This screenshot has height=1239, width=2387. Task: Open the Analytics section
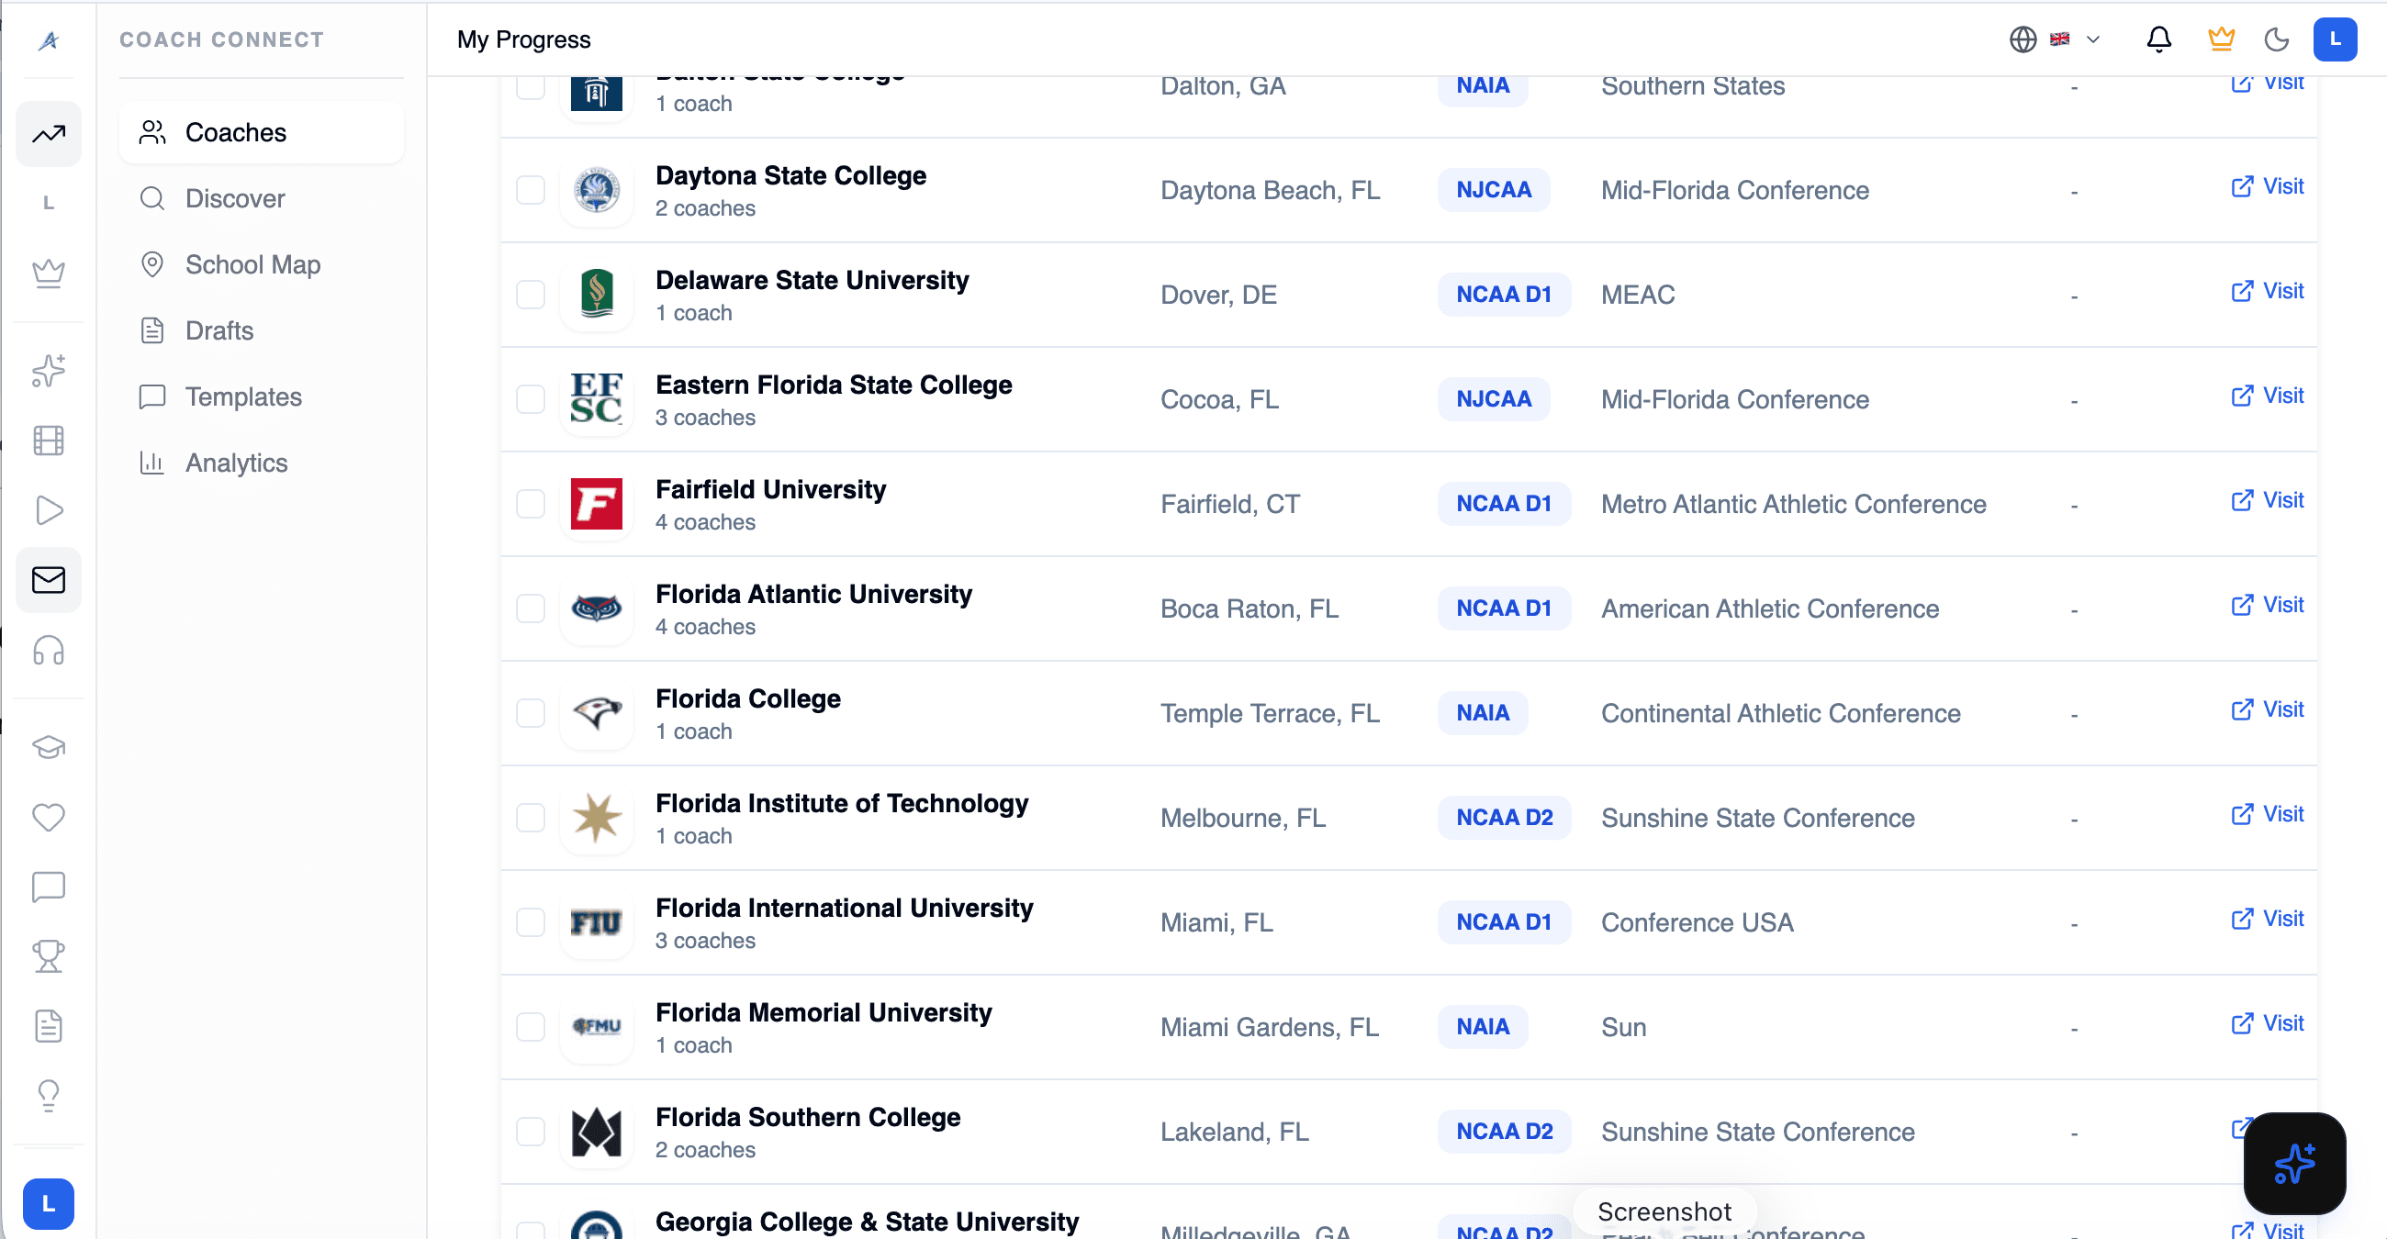click(x=235, y=462)
